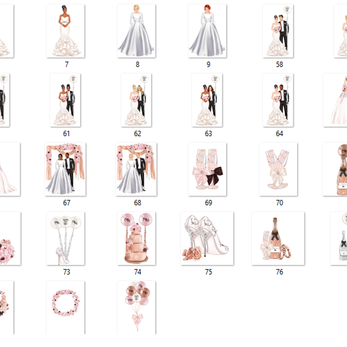The image size is (347, 347).
Task: Select couple image numbered 61
Action: coord(65,100)
